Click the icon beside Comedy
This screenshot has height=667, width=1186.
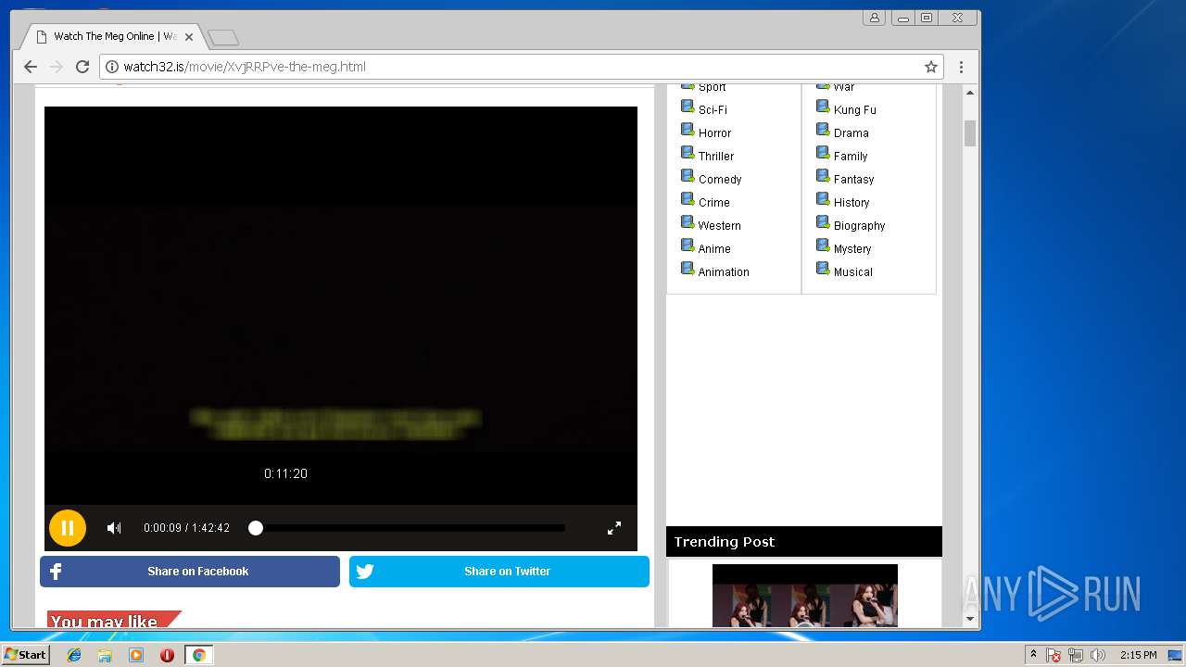tap(688, 176)
